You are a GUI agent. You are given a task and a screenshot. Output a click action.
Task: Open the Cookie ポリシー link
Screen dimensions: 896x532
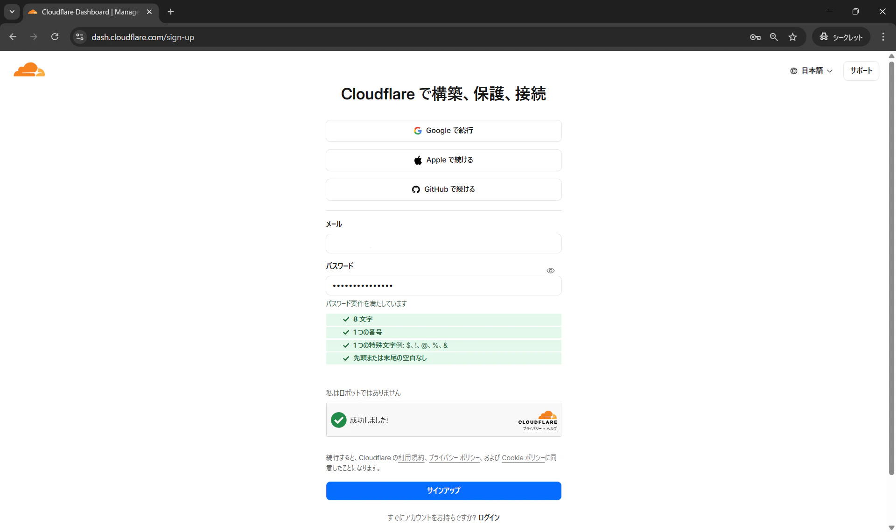pos(523,458)
